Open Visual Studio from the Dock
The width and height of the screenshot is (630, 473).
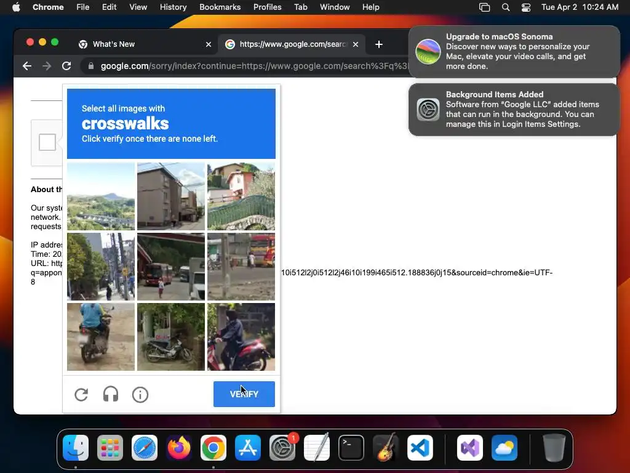469,448
